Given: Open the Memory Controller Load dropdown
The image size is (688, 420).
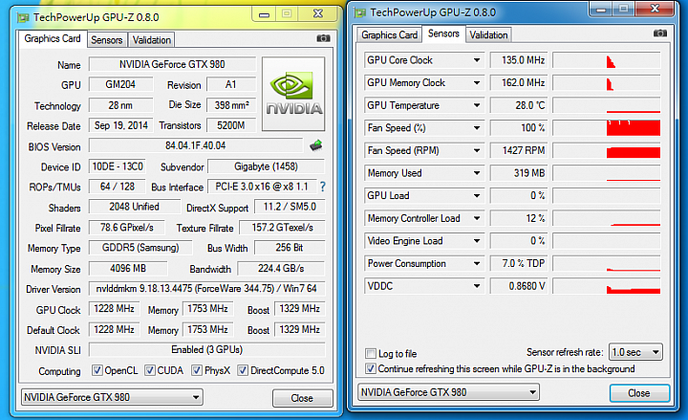Looking at the screenshot, I should (477, 218).
